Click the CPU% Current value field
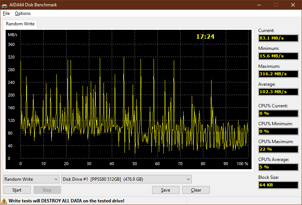 tap(278, 114)
